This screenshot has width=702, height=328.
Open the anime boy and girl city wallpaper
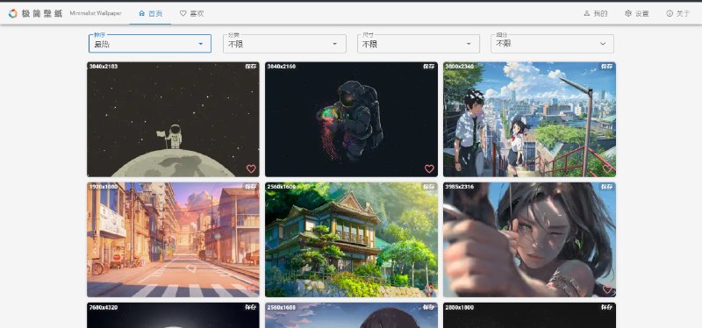point(529,119)
